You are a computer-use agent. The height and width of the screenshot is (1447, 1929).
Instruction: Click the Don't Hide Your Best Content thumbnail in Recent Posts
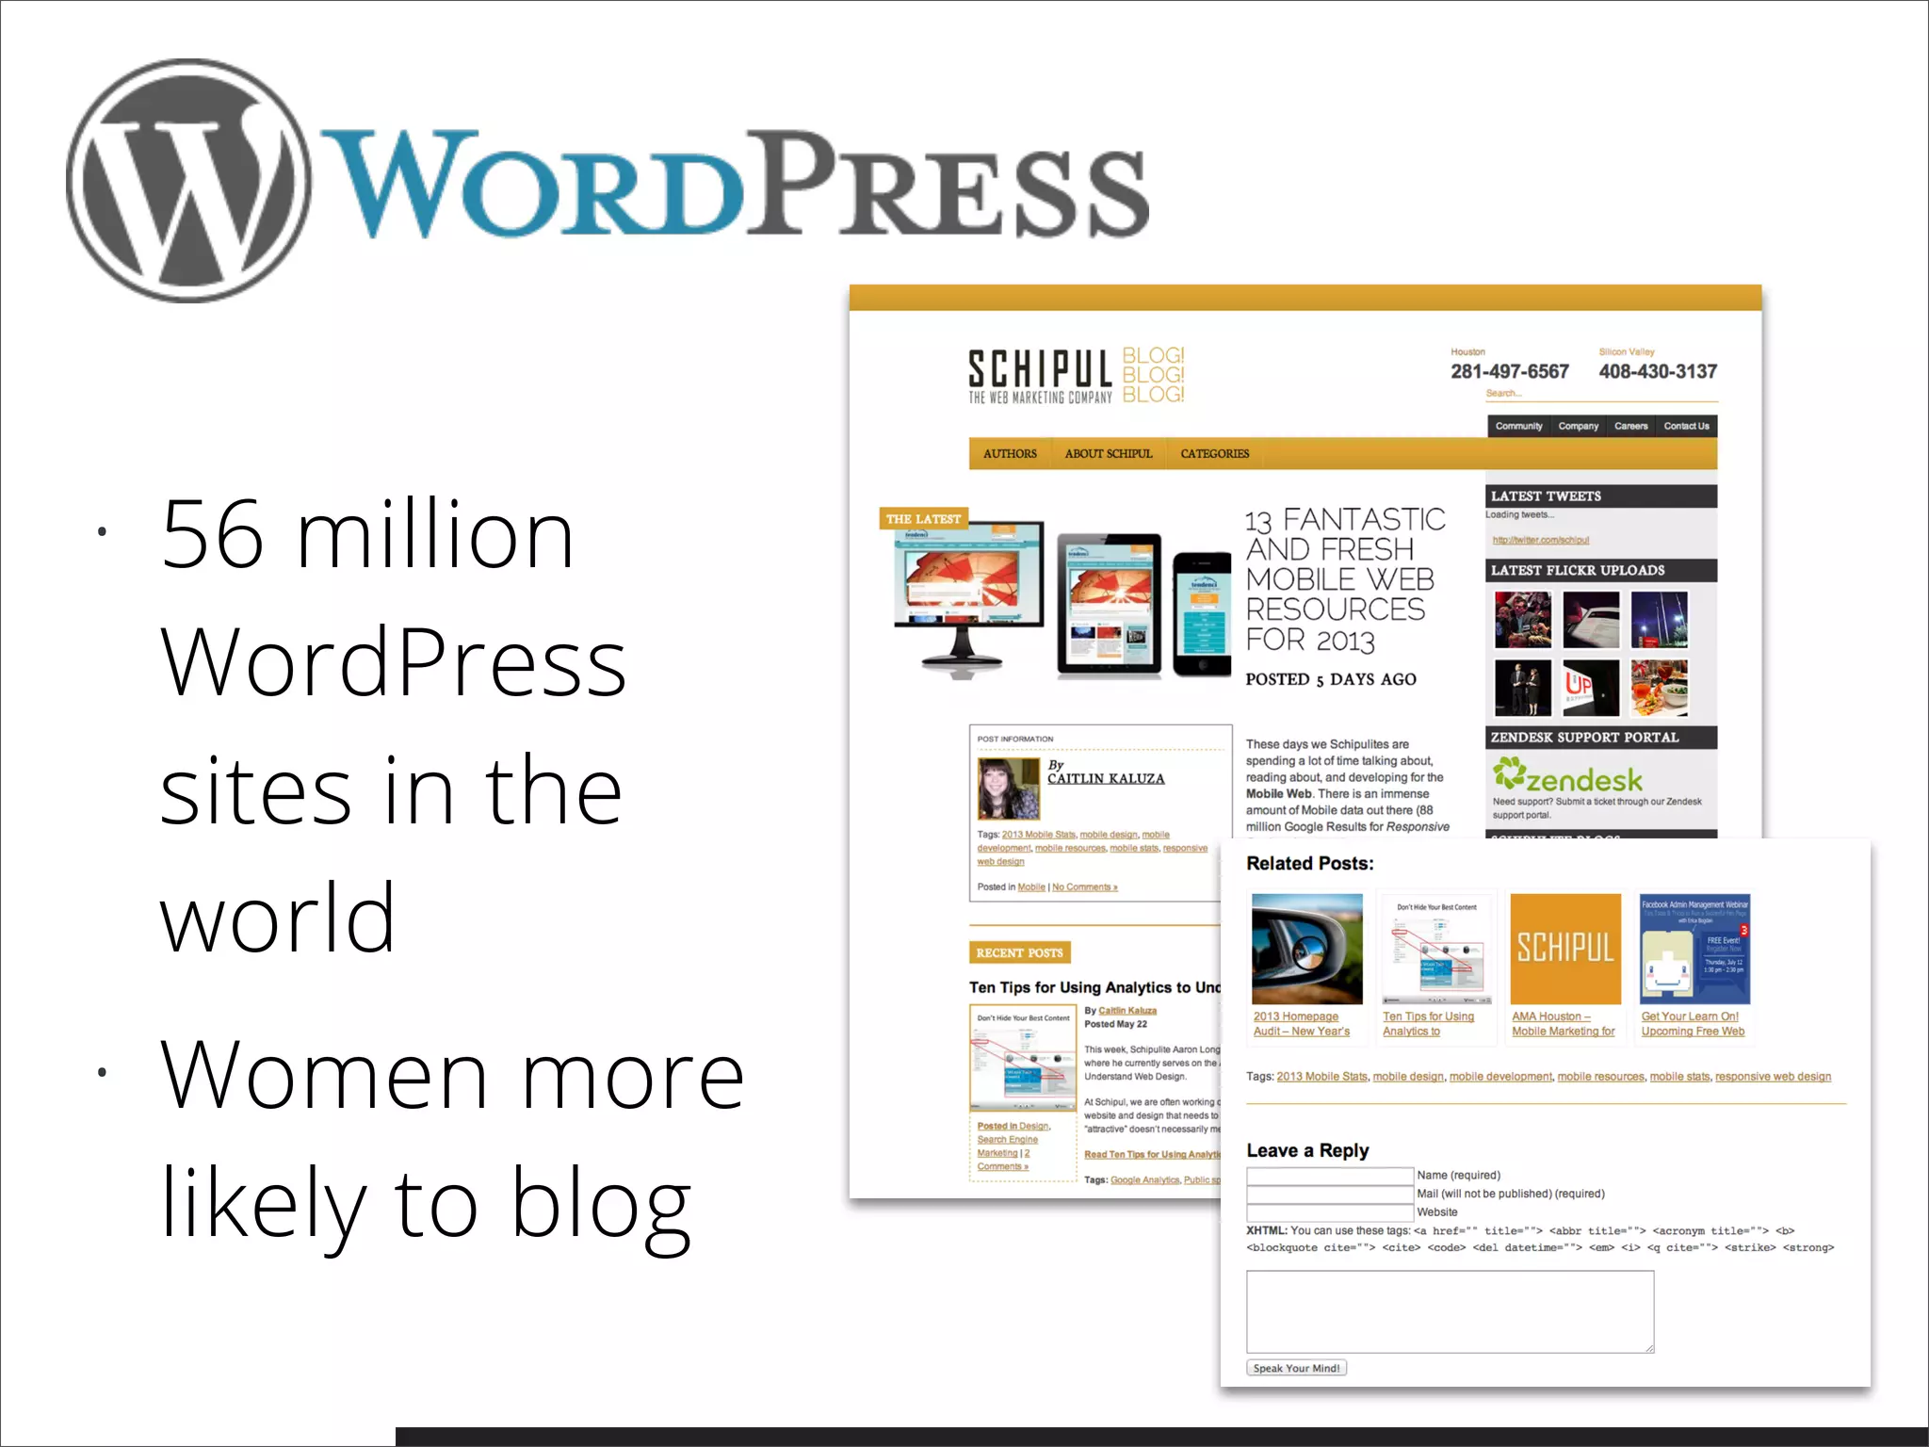click(1023, 1058)
